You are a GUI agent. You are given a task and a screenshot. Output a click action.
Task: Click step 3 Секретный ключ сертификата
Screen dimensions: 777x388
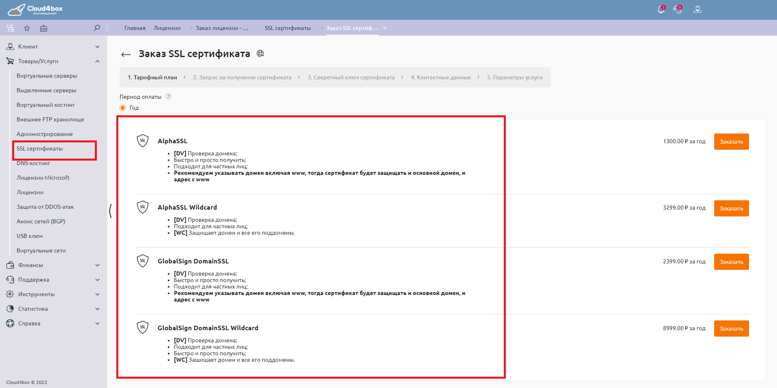click(x=351, y=77)
